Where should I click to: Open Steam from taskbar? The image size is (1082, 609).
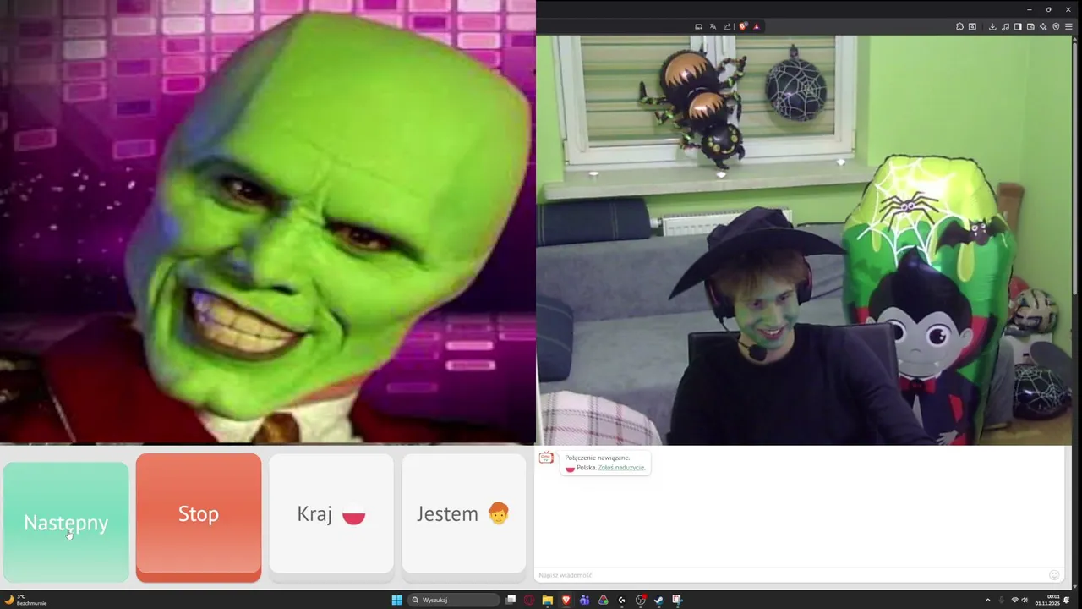658,600
